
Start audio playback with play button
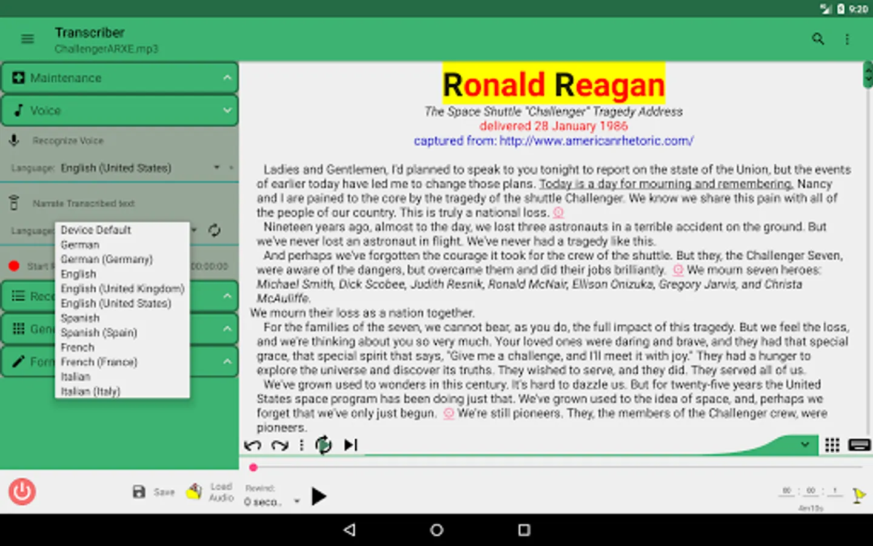[x=319, y=496]
